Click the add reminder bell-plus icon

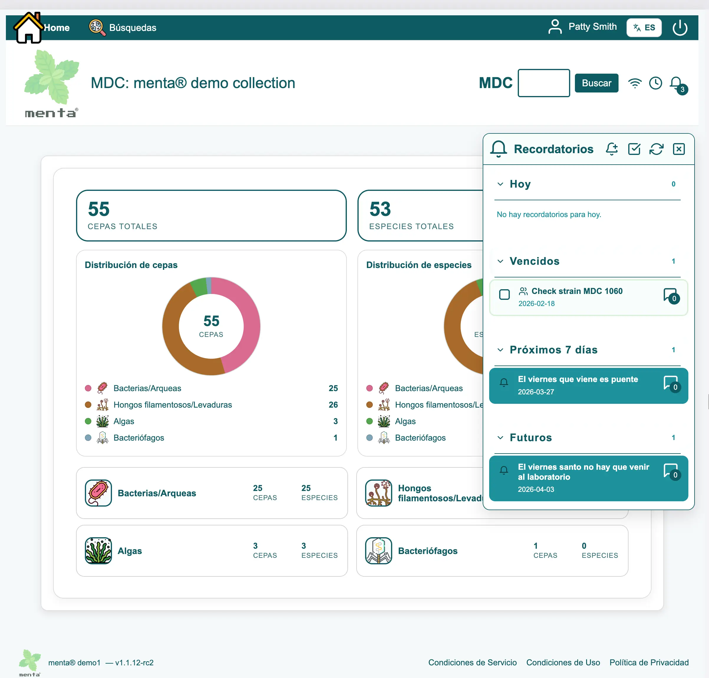tap(612, 149)
